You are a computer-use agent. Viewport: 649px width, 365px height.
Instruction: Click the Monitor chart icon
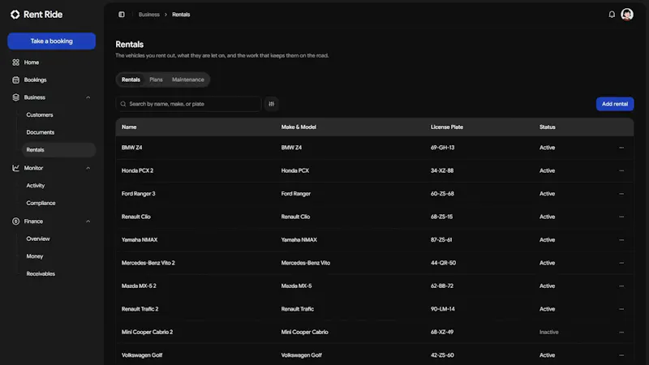tap(15, 168)
